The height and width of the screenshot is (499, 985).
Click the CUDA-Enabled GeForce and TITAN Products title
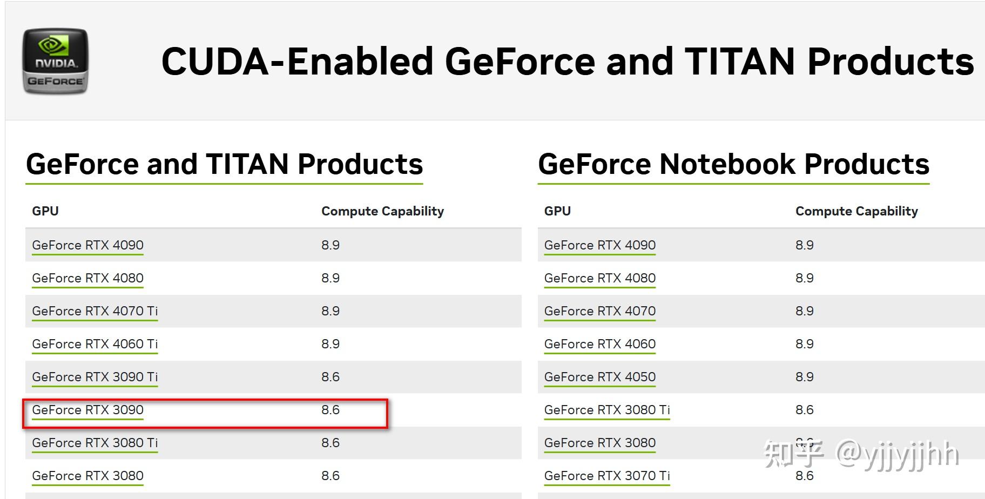tap(567, 61)
